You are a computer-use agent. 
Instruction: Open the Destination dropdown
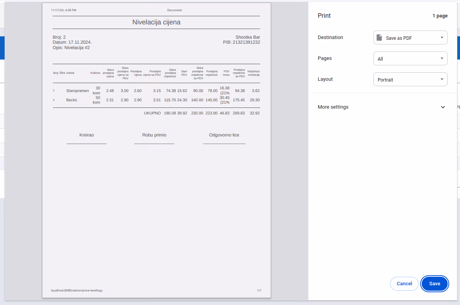(x=410, y=37)
